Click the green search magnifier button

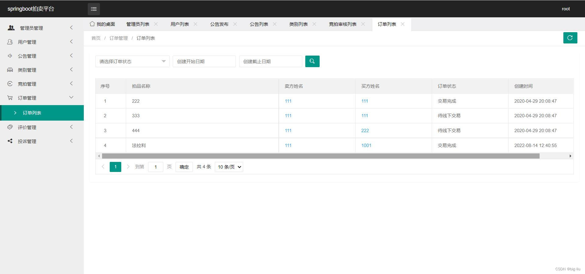click(312, 61)
